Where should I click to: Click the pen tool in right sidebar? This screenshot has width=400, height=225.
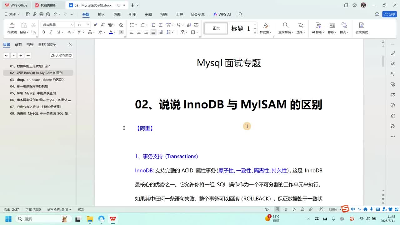(x=393, y=53)
